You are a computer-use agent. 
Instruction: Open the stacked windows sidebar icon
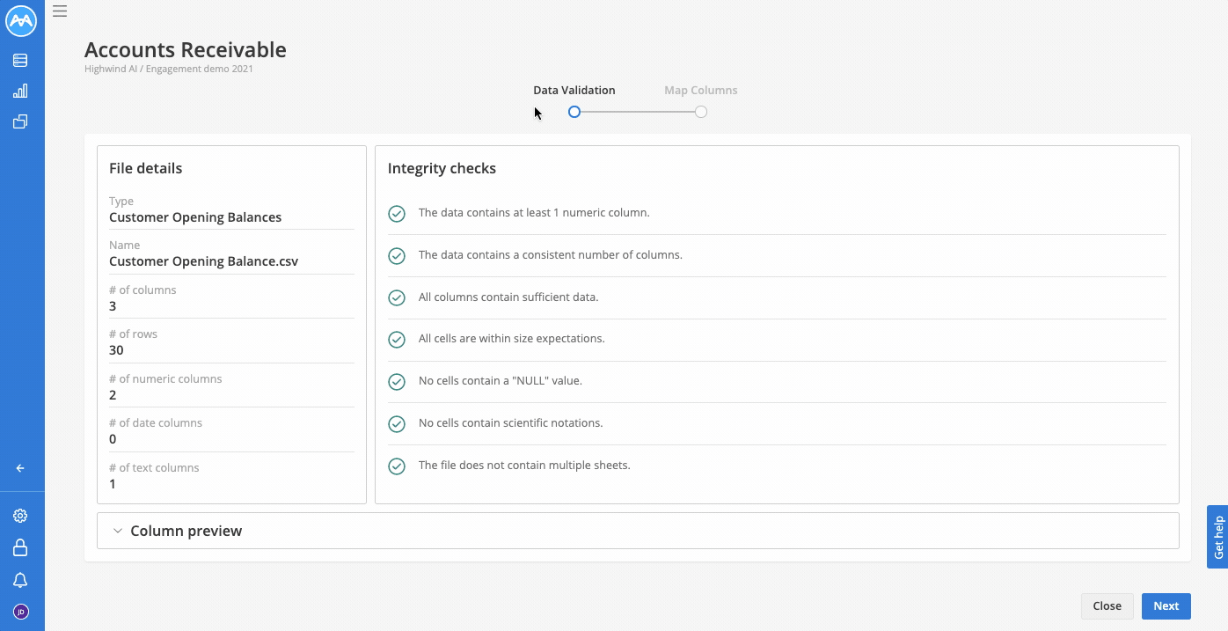point(20,122)
